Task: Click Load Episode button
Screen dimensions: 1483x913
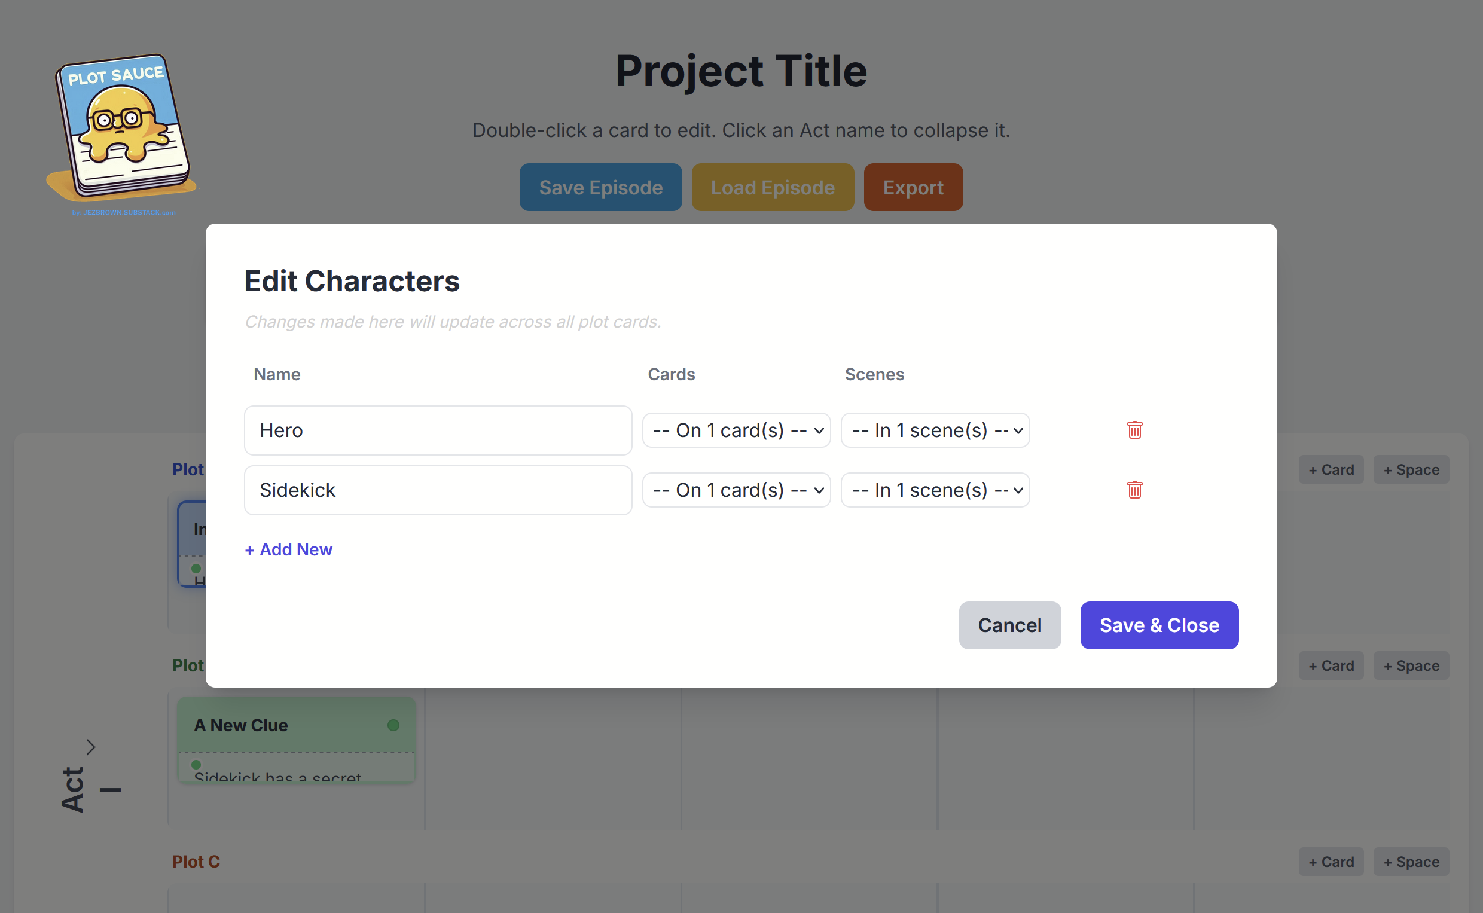Action: pyautogui.click(x=772, y=187)
